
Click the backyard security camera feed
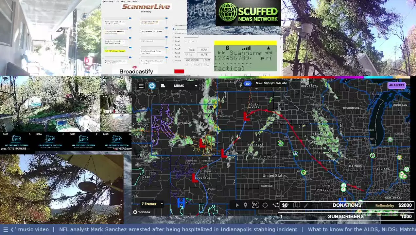click(x=50, y=104)
